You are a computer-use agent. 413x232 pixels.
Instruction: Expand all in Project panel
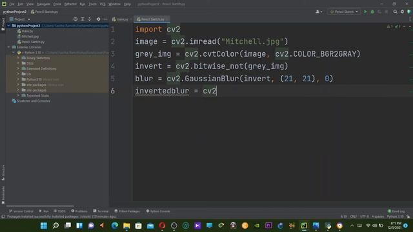[83, 19]
